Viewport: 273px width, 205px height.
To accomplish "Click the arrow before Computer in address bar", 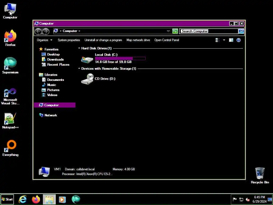I will [61, 31].
